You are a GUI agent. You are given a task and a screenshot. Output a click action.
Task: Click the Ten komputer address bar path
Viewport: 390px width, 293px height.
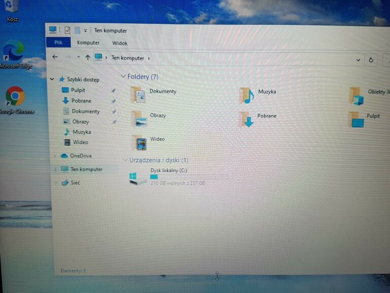coord(127,58)
